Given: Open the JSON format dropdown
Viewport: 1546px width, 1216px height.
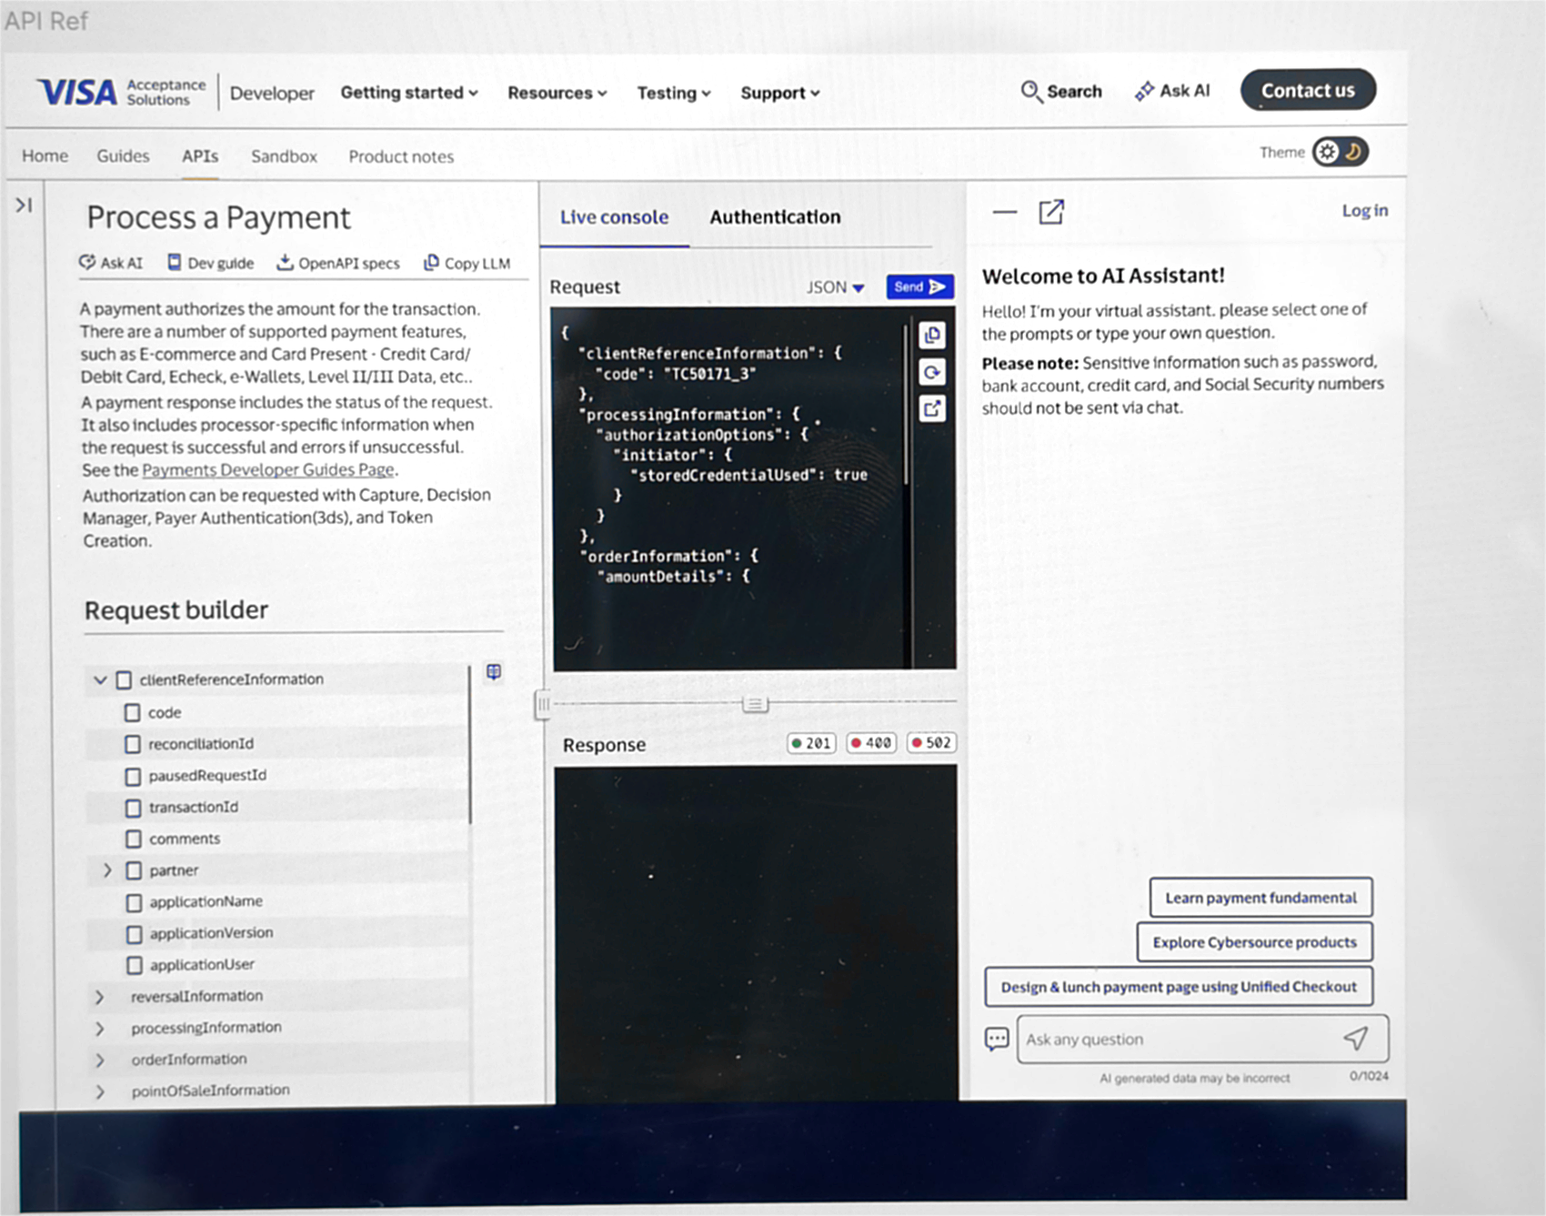Looking at the screenshot, I should pyautogui.click(x=835, y=287).
